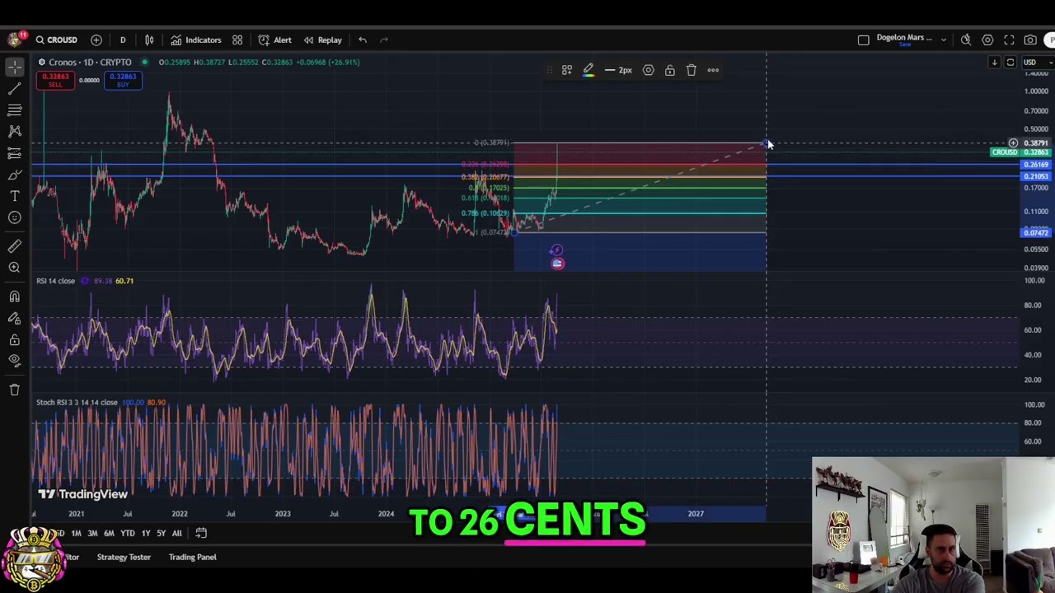This screenshot has height=593, width=1055.
Task: Open the forecasting and measurement tools
Action: click(x=15, y=153)
